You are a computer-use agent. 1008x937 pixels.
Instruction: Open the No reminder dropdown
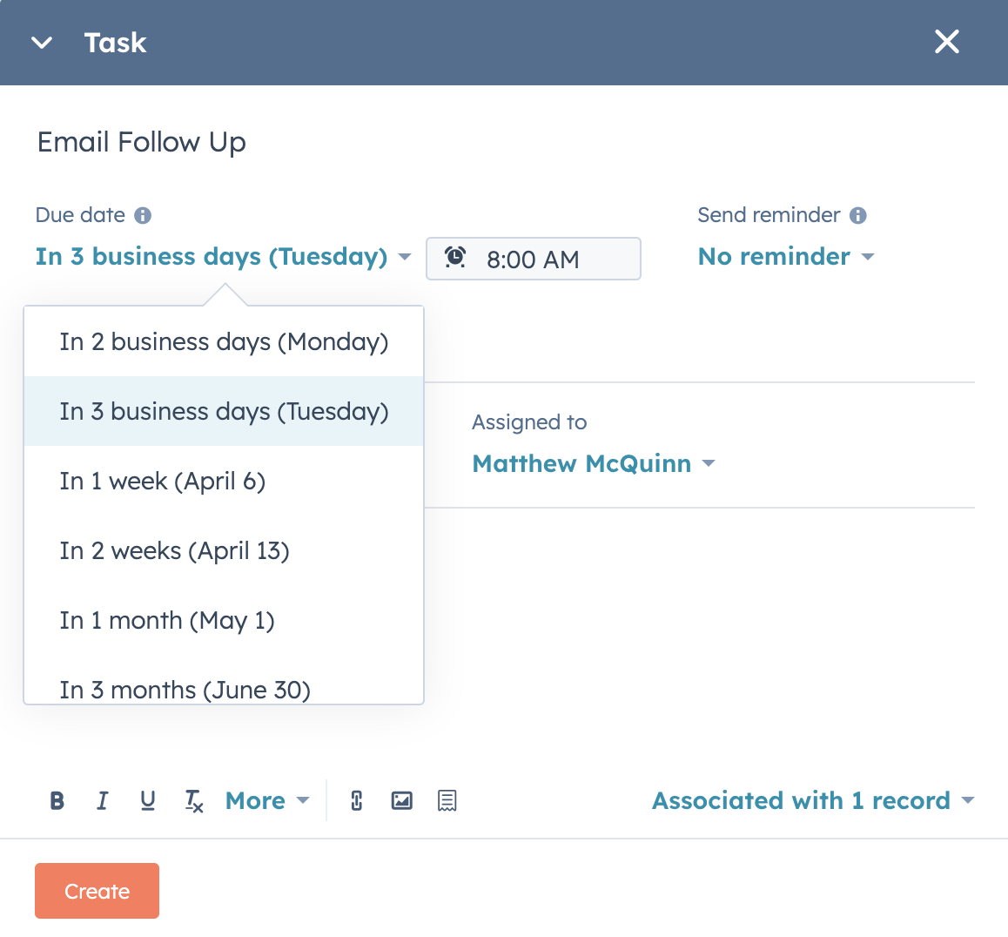tap(785, 257)
